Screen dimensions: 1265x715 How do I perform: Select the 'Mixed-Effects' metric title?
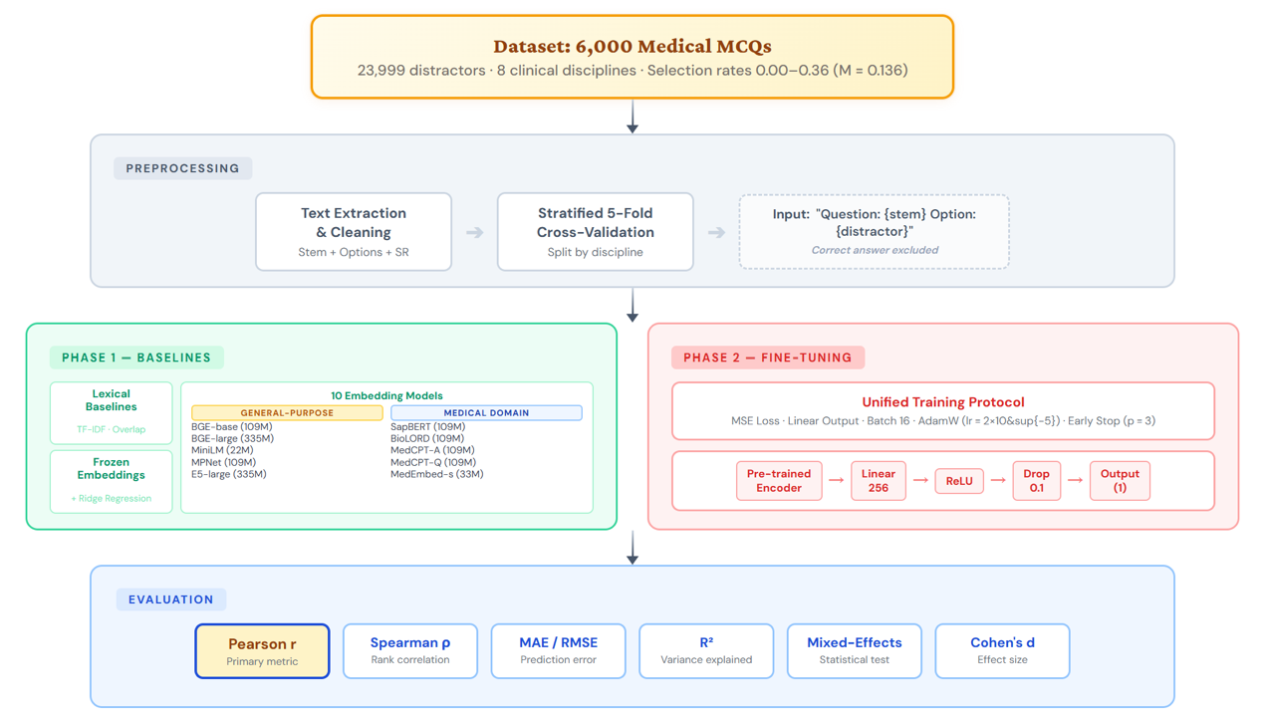855,642
